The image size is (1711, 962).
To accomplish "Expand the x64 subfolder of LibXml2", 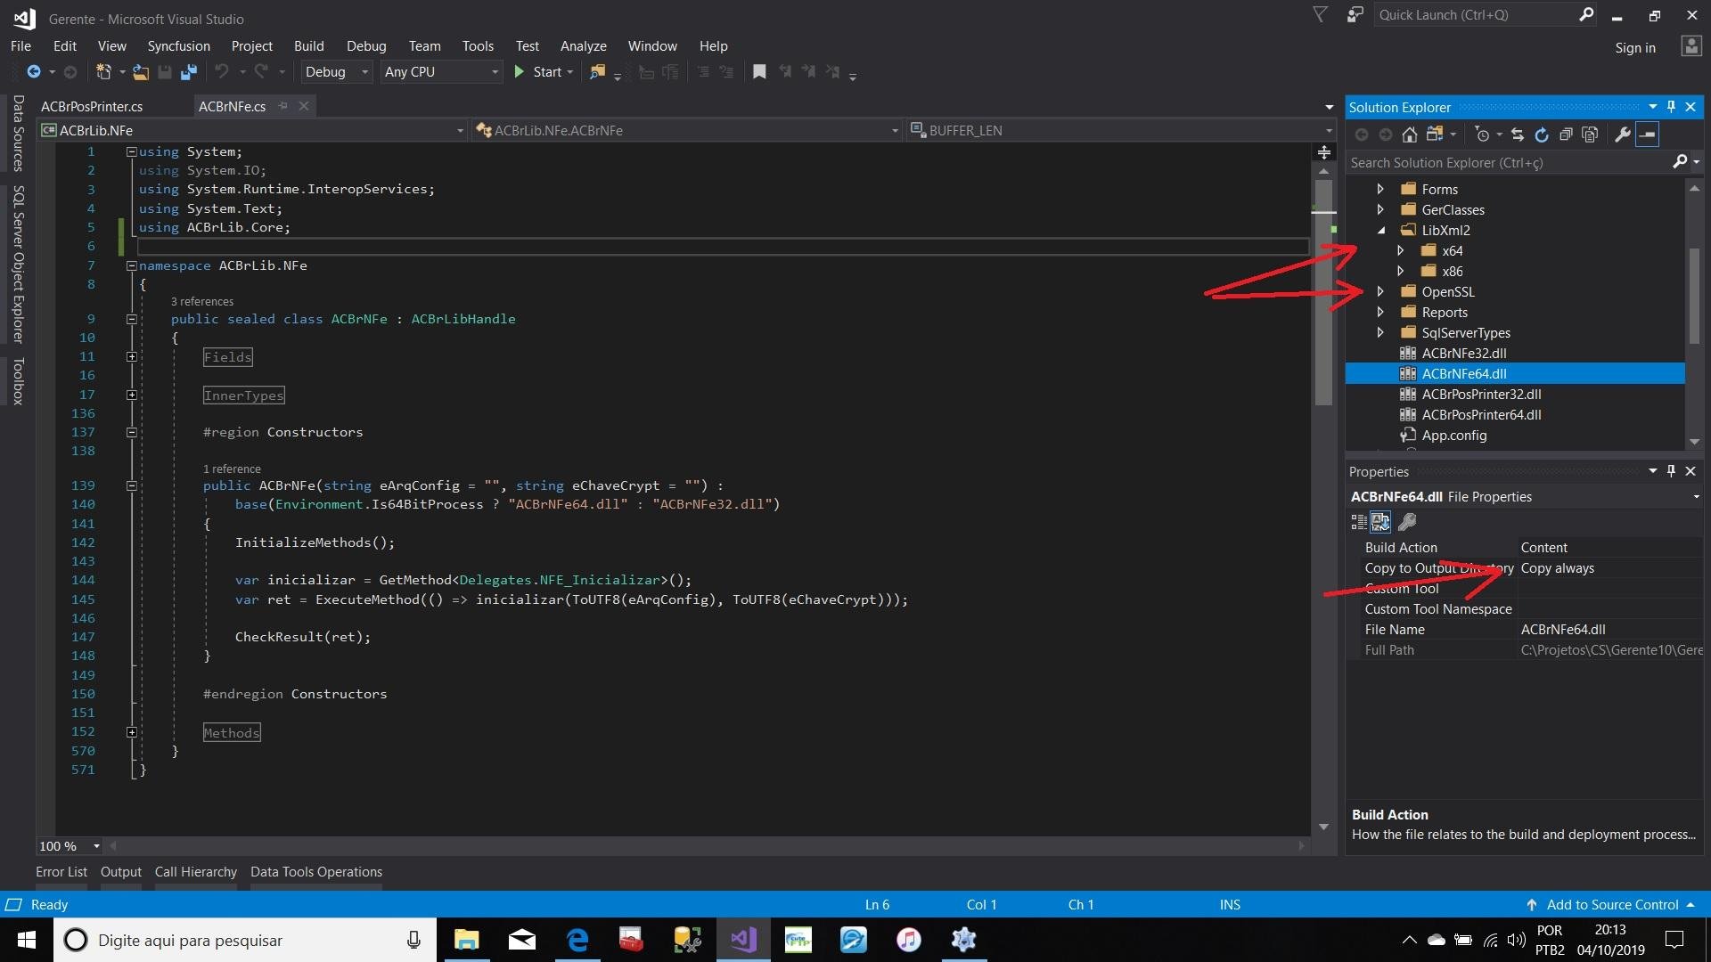I will 1401,250.
